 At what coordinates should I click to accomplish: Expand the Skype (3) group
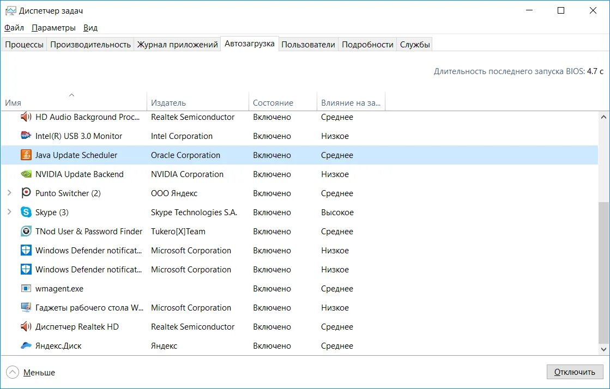[9, 212]
